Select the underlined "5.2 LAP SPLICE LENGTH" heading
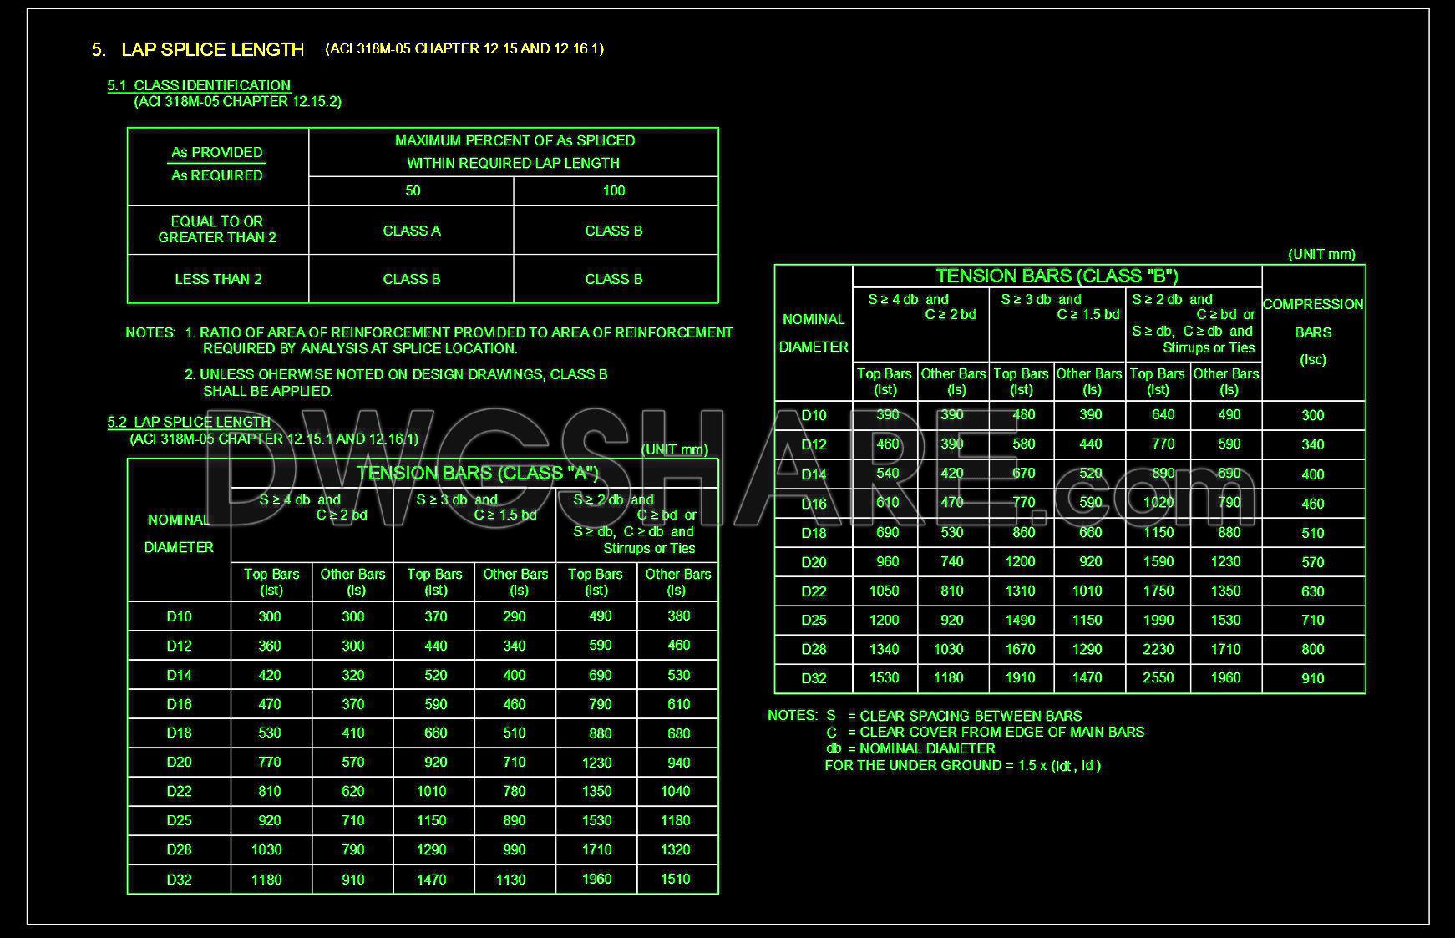Viewport: 1455px width, 938px height. point(189,422)
